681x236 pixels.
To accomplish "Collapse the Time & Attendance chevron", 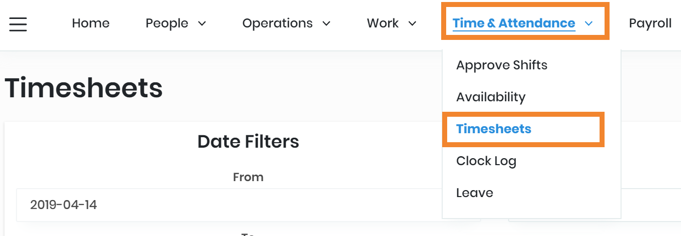I will [589, 23].
